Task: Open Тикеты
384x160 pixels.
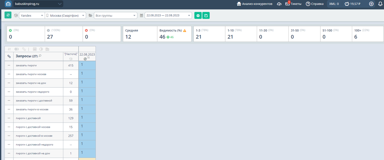Action: pyautogui.click(x=293, y=4)
